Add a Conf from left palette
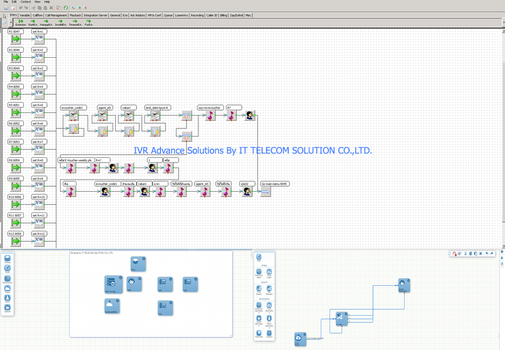Image resolution: width=505 pixels, height=351 pixels. point(8,299)
